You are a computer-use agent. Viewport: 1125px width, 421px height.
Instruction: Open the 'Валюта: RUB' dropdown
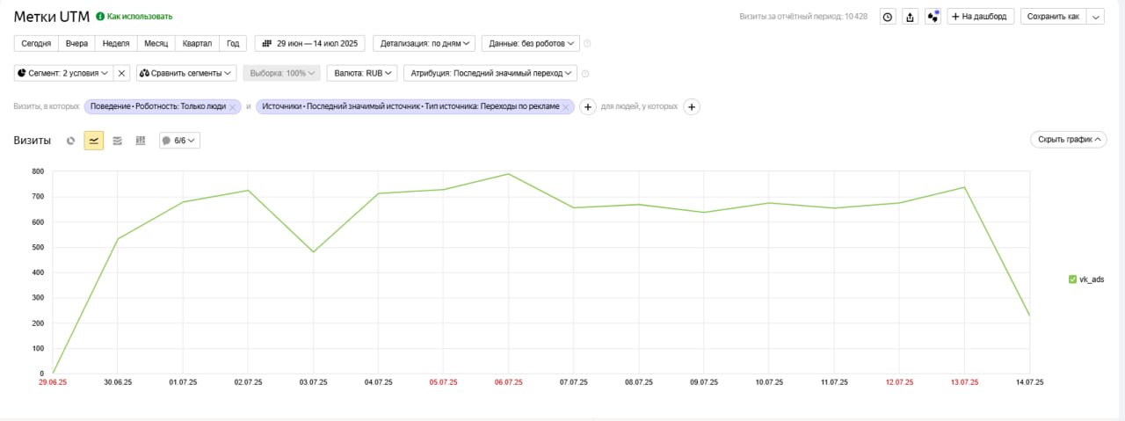[x=362, y=74]
